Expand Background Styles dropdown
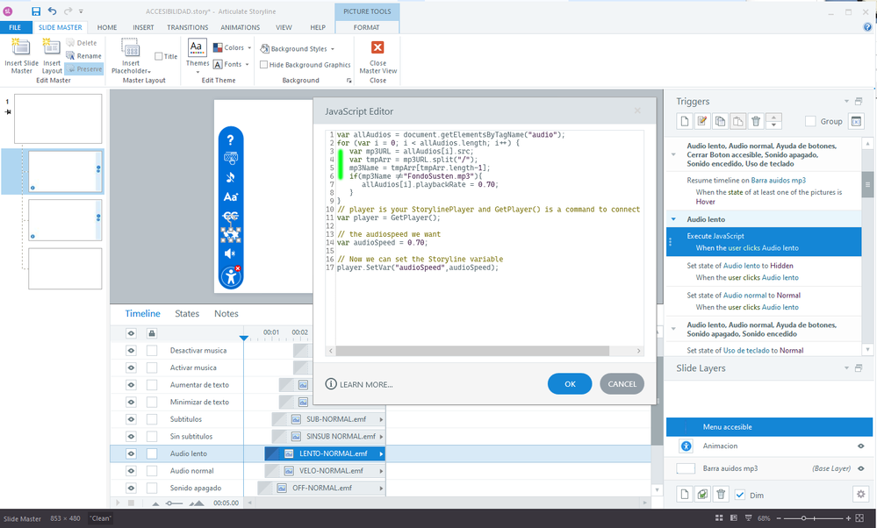Image resolution: width=877 pixels, height=528 pixels. click(298, 49)
